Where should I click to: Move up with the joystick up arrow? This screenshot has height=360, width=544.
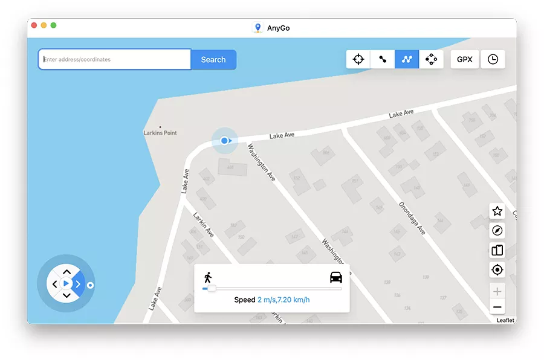coord(66,272)
